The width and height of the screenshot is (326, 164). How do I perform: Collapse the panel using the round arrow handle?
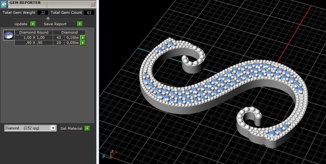(48, 18)
